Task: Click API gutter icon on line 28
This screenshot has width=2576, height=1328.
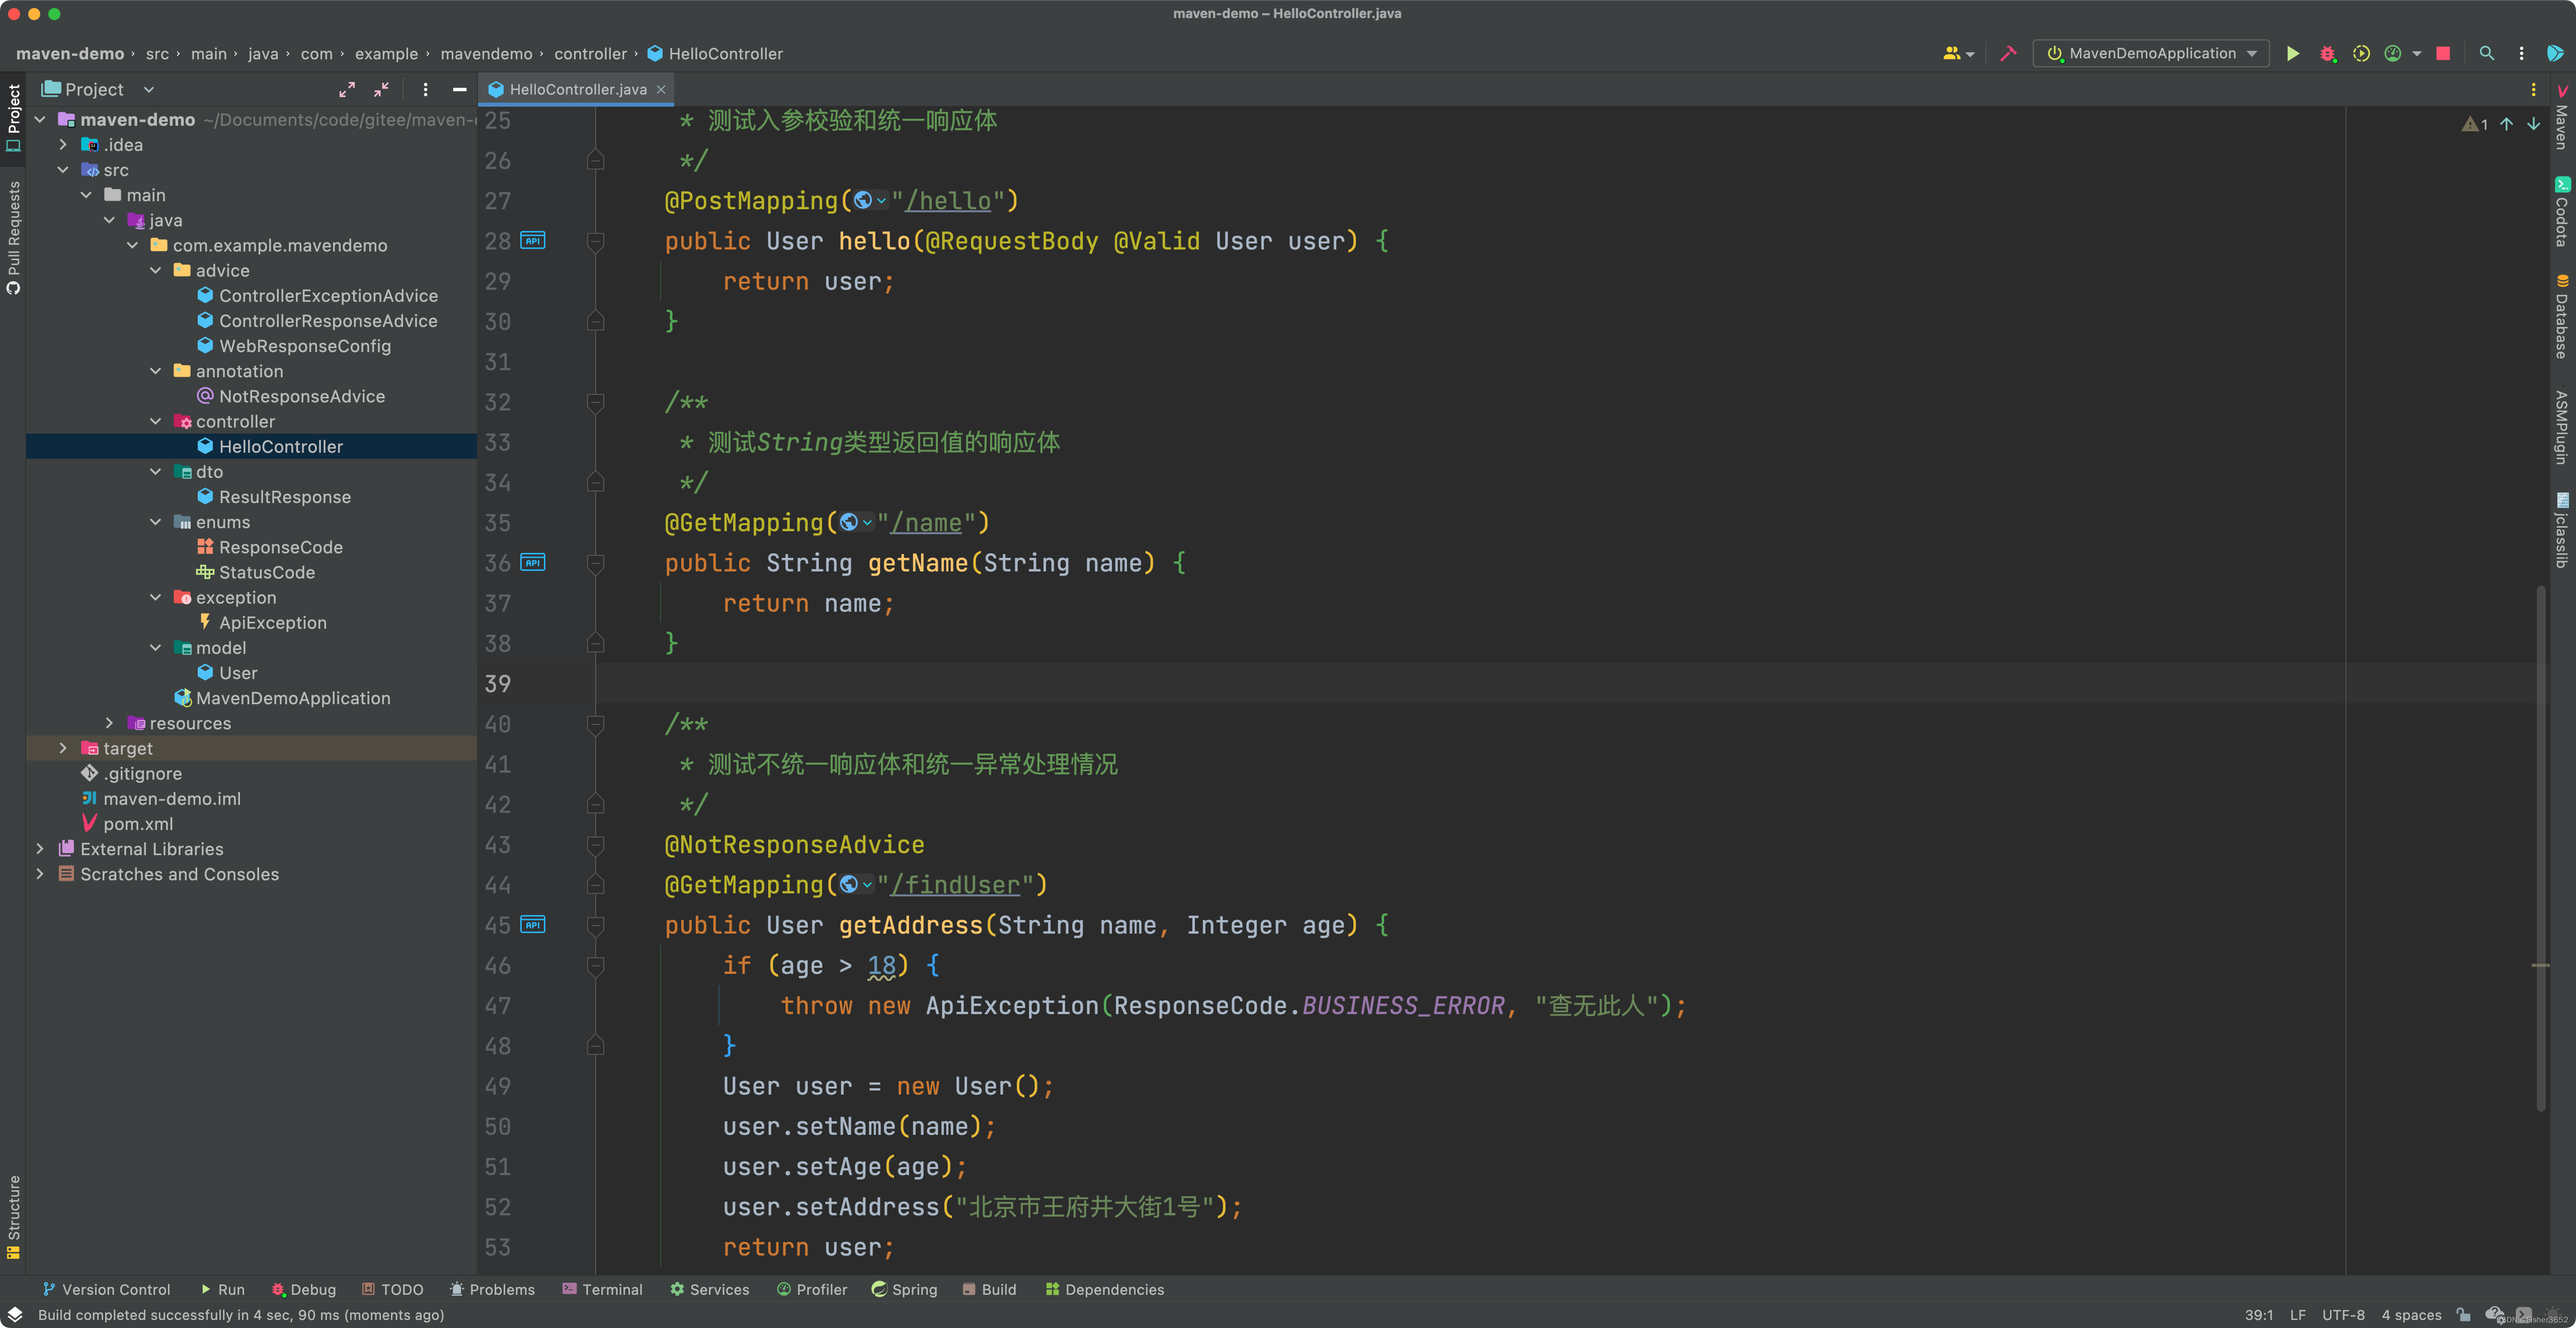Action: tap(533, 241)
